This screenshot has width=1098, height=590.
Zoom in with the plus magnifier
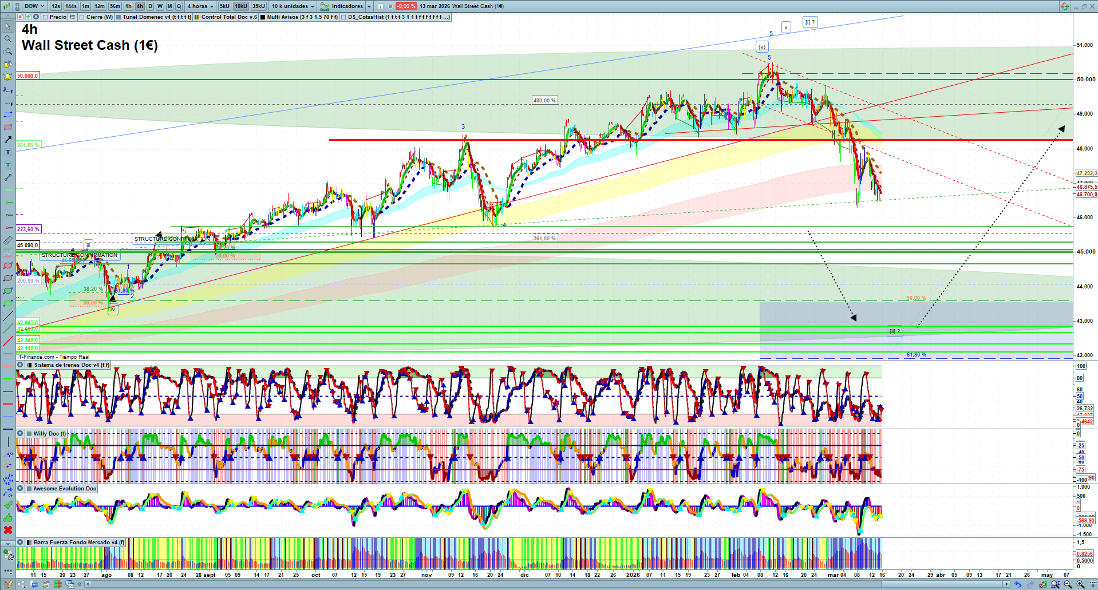(1080, 584)
